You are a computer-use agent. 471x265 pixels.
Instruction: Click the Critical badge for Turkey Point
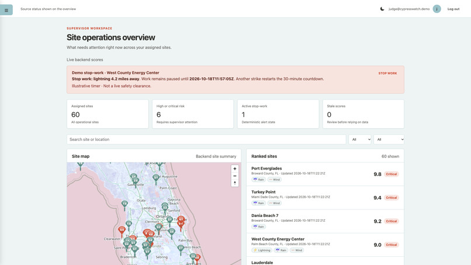(392, 198)
